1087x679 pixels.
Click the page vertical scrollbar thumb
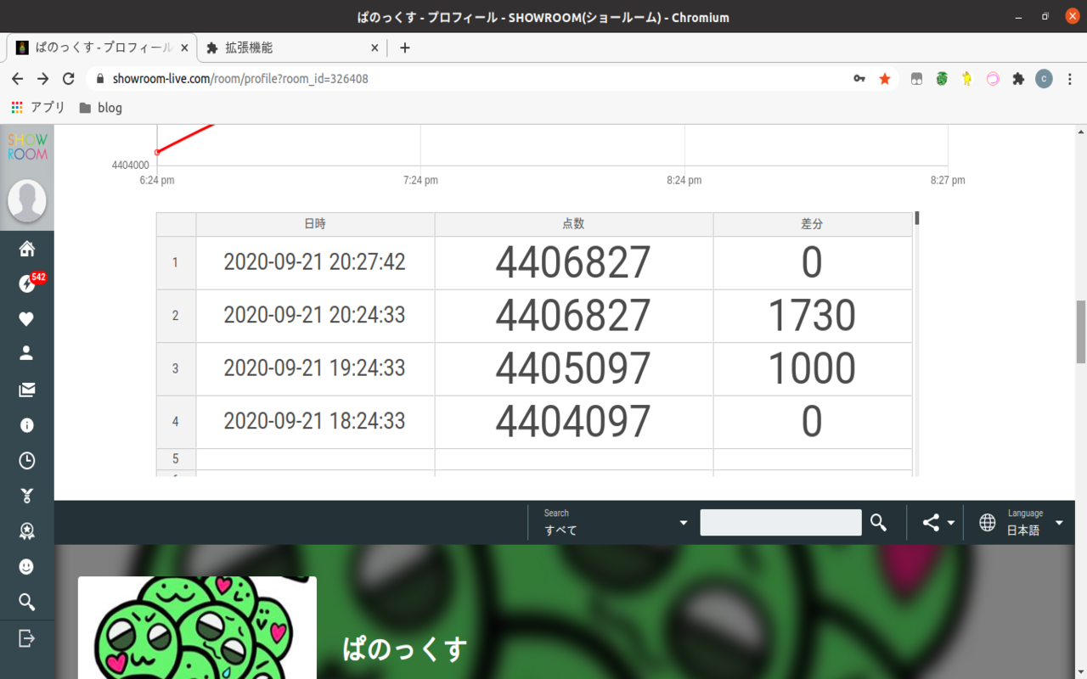coord(1081,332)
